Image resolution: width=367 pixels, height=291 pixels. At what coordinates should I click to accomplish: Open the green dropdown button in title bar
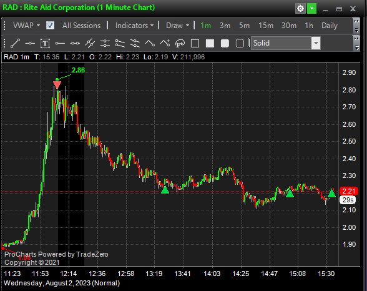coord(312,9)
